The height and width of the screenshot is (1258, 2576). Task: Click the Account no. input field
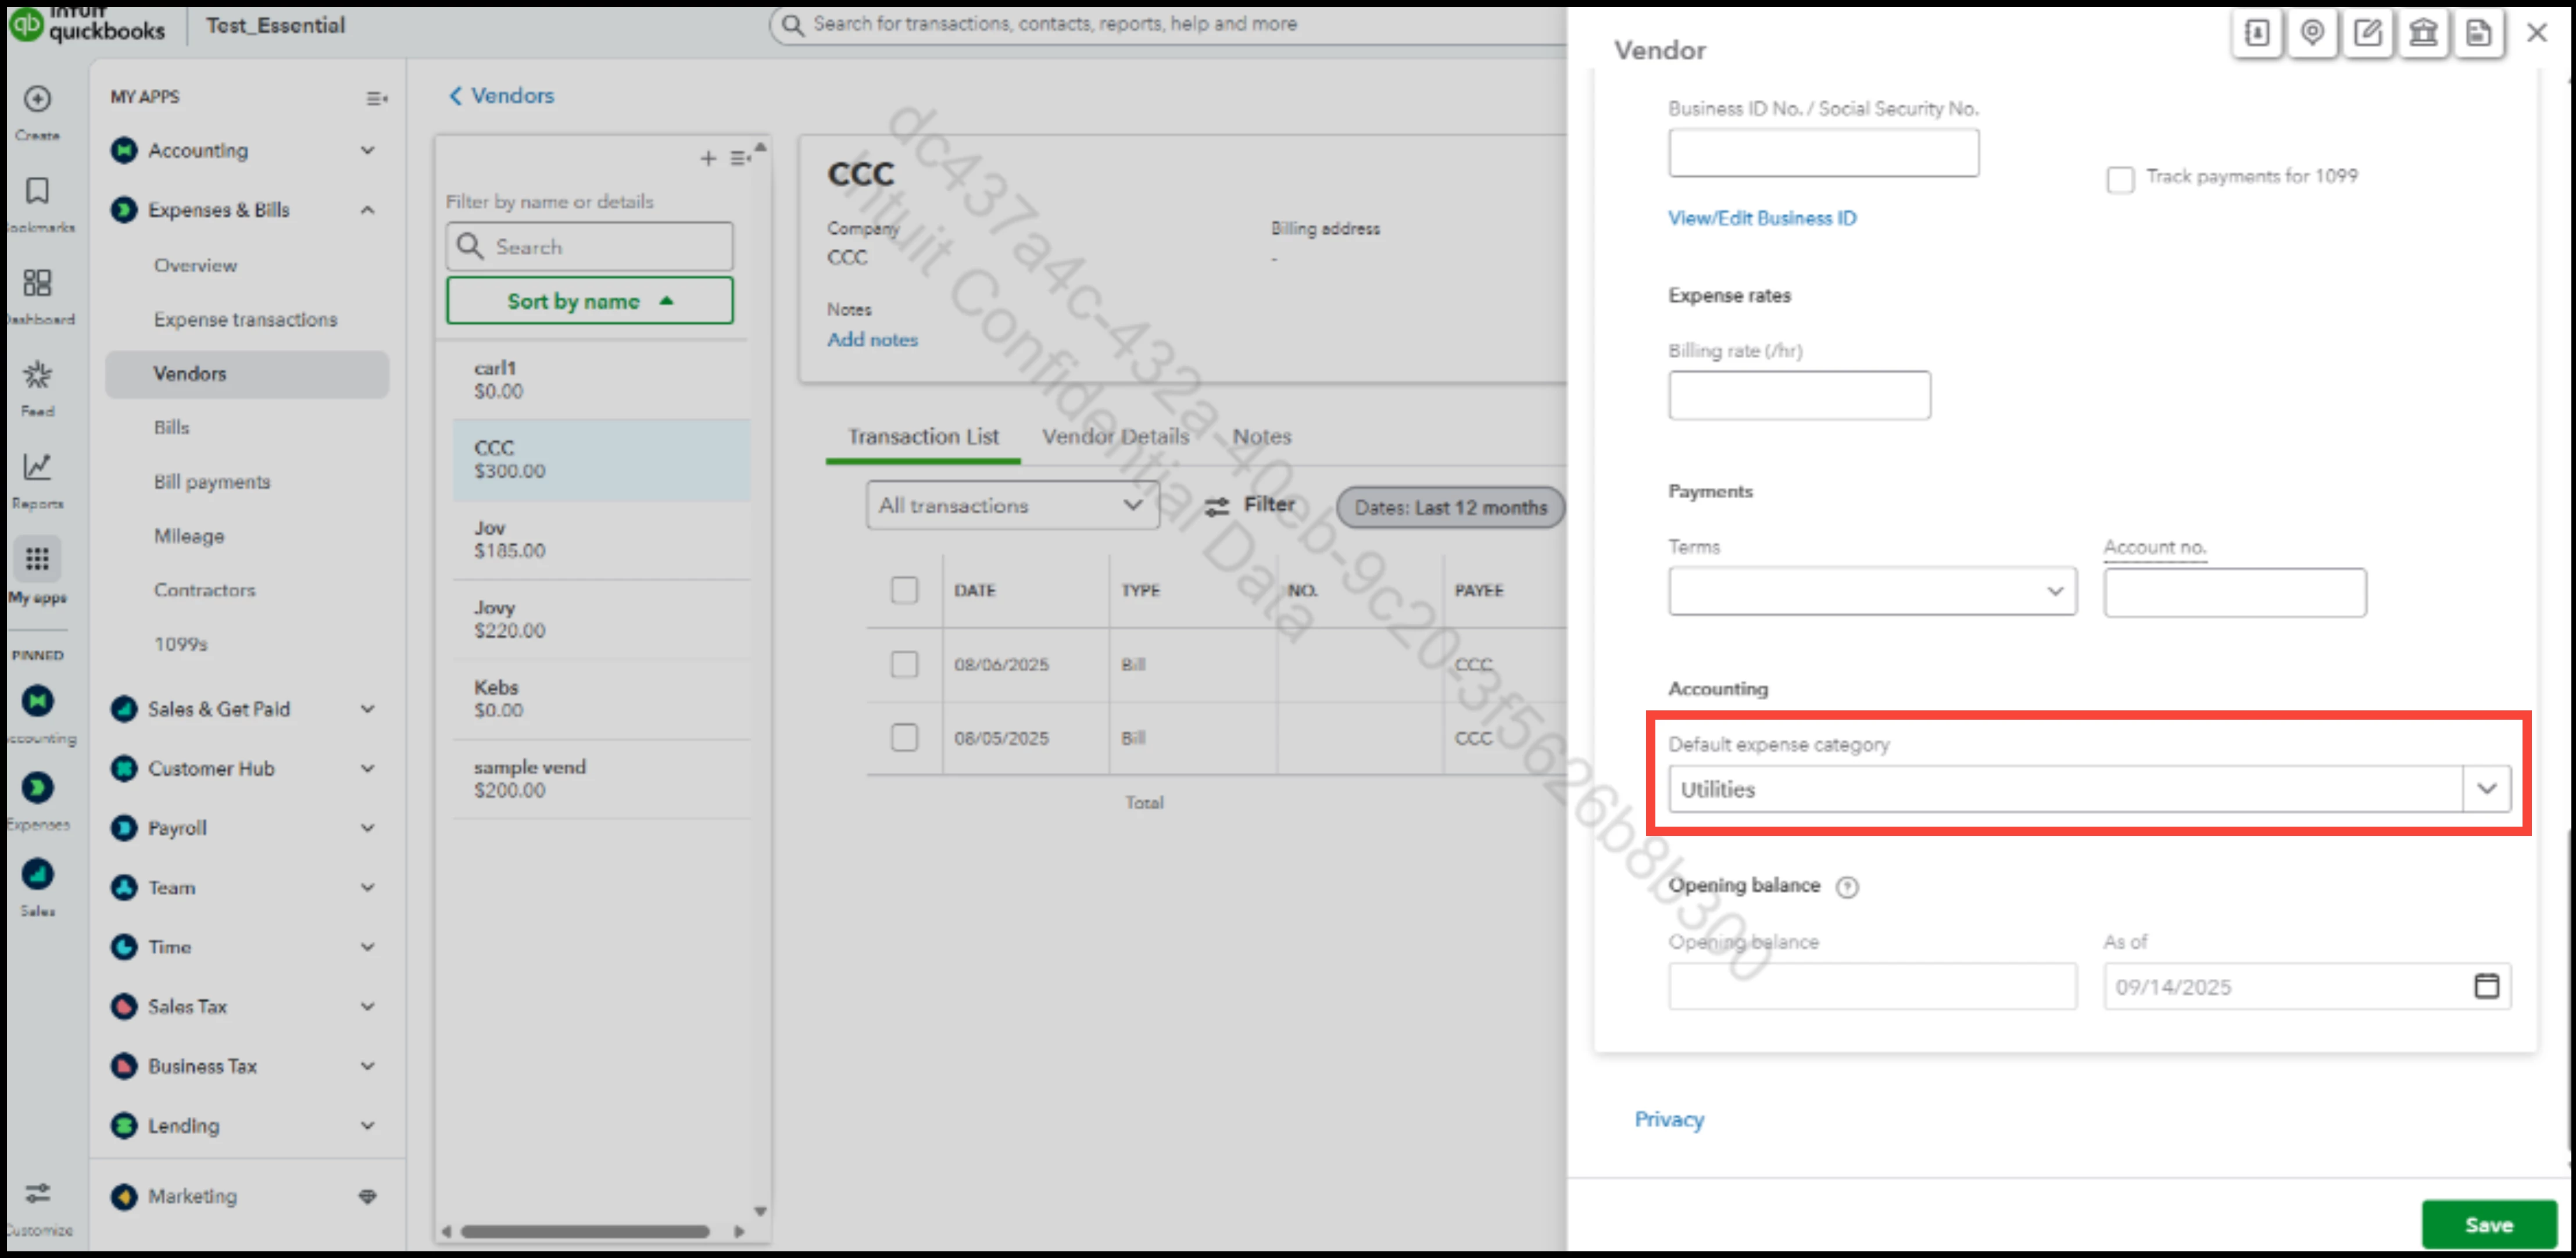click(x=2234, y=592)
